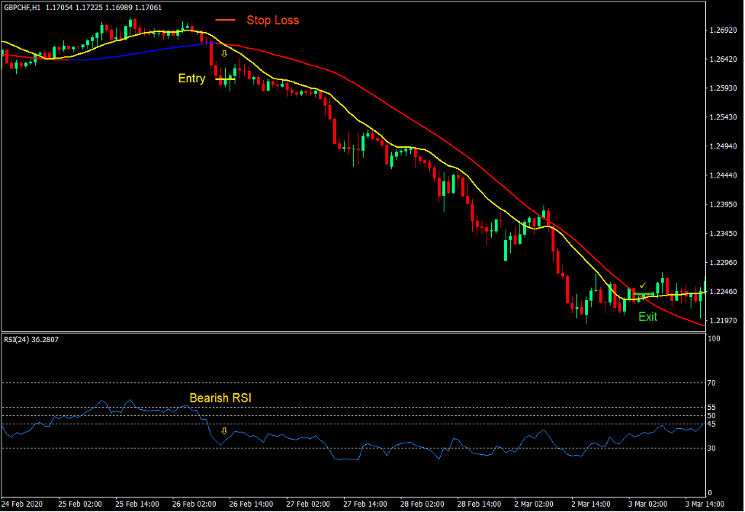Click the yellow down arrow in the RSI panel
Viewport: 745px width, 512px height.
[x=224, y=430]
